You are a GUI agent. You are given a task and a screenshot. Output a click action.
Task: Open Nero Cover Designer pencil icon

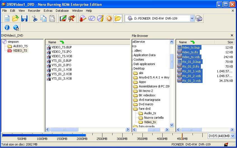pos(63,18)
